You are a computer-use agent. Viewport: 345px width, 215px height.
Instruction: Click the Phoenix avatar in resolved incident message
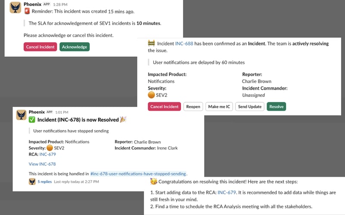(22, 115)
